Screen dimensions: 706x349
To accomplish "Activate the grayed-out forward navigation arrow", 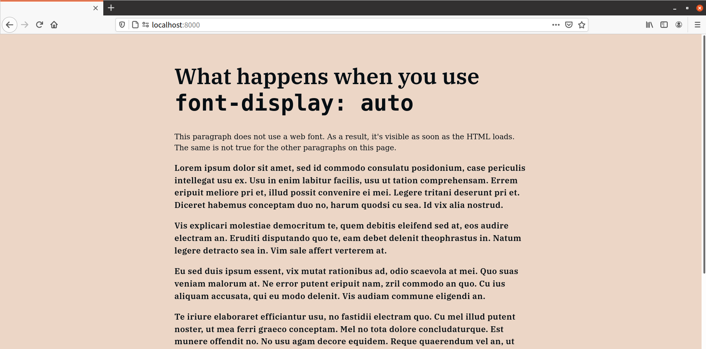I will 24,25.
